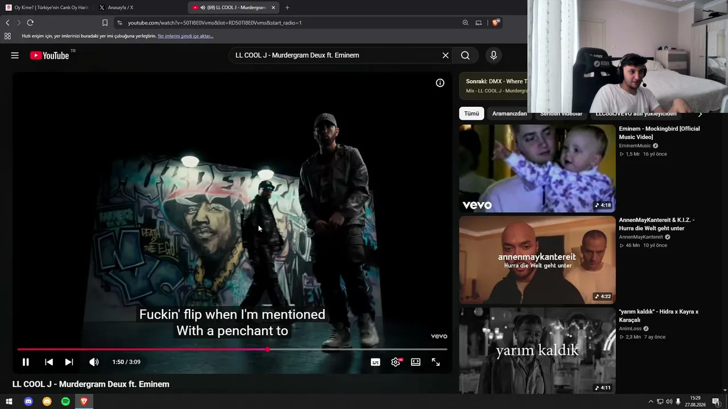Open 'Hurra die Welt geht unter' video title
This screenshot has width=728, height=409.
point(656,224)
